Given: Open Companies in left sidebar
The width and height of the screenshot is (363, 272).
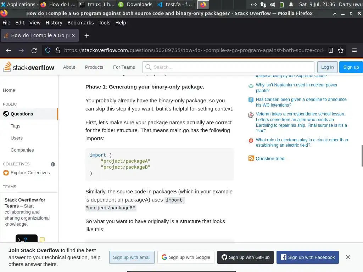Looking at the screenshot, I should [22, 150].
